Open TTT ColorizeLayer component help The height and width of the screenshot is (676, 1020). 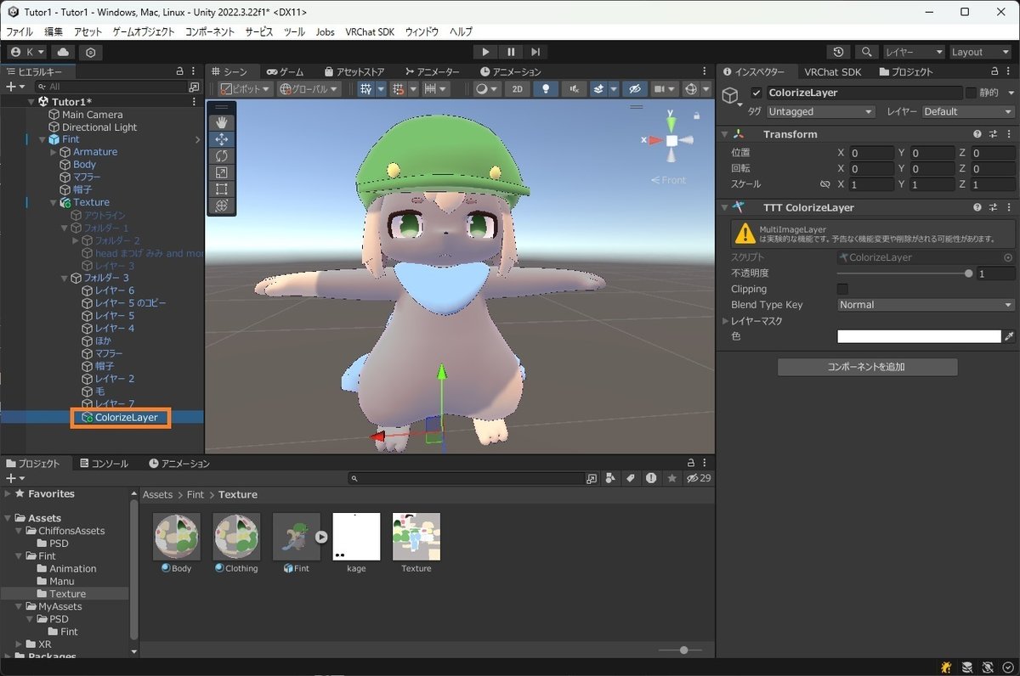point(977,207)
